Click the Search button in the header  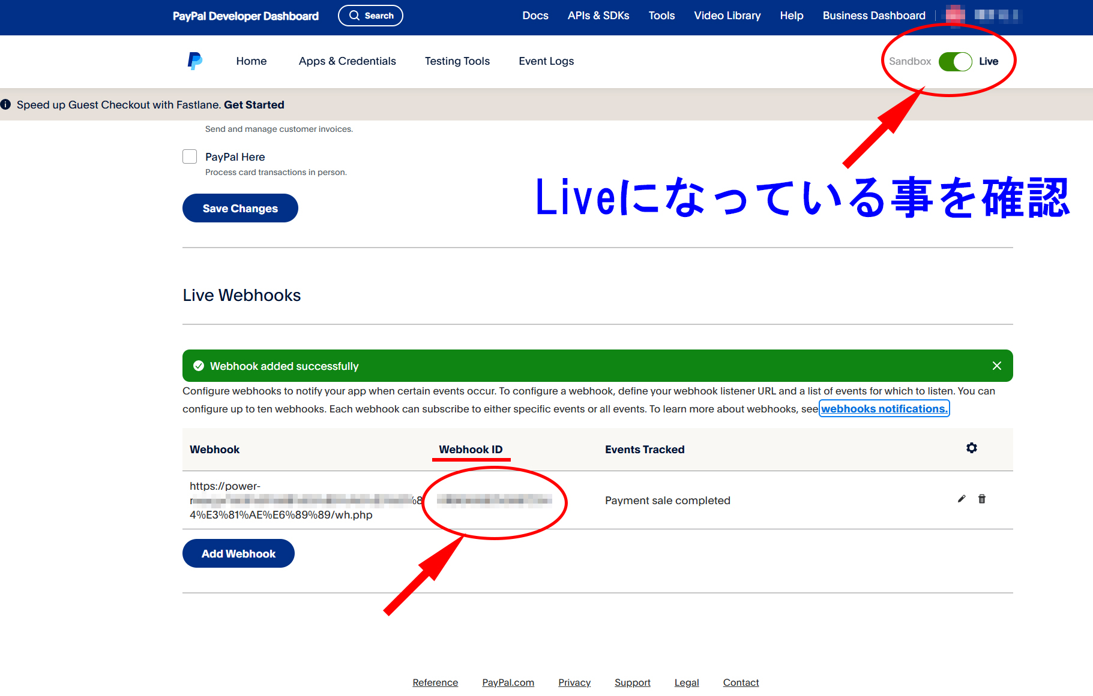click(370, 16)
